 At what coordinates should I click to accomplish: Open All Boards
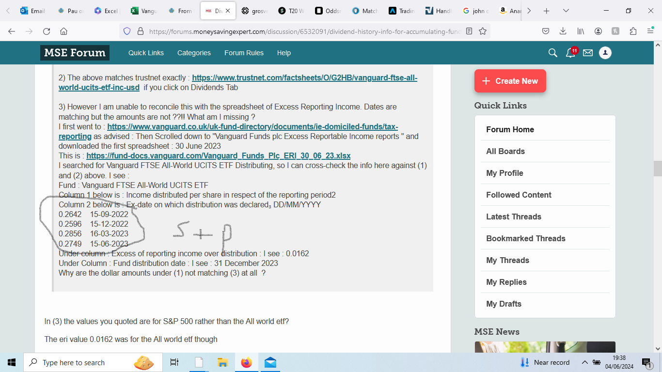tap(505, 151)
